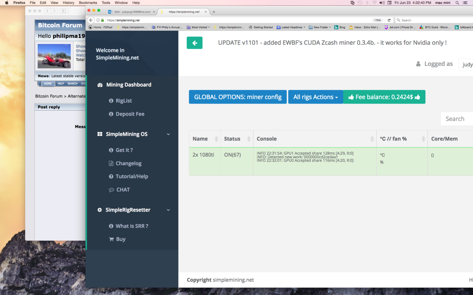Click Home - F2Pool bookmark
This screenshot has height=295, width=473.
[101, 27]
